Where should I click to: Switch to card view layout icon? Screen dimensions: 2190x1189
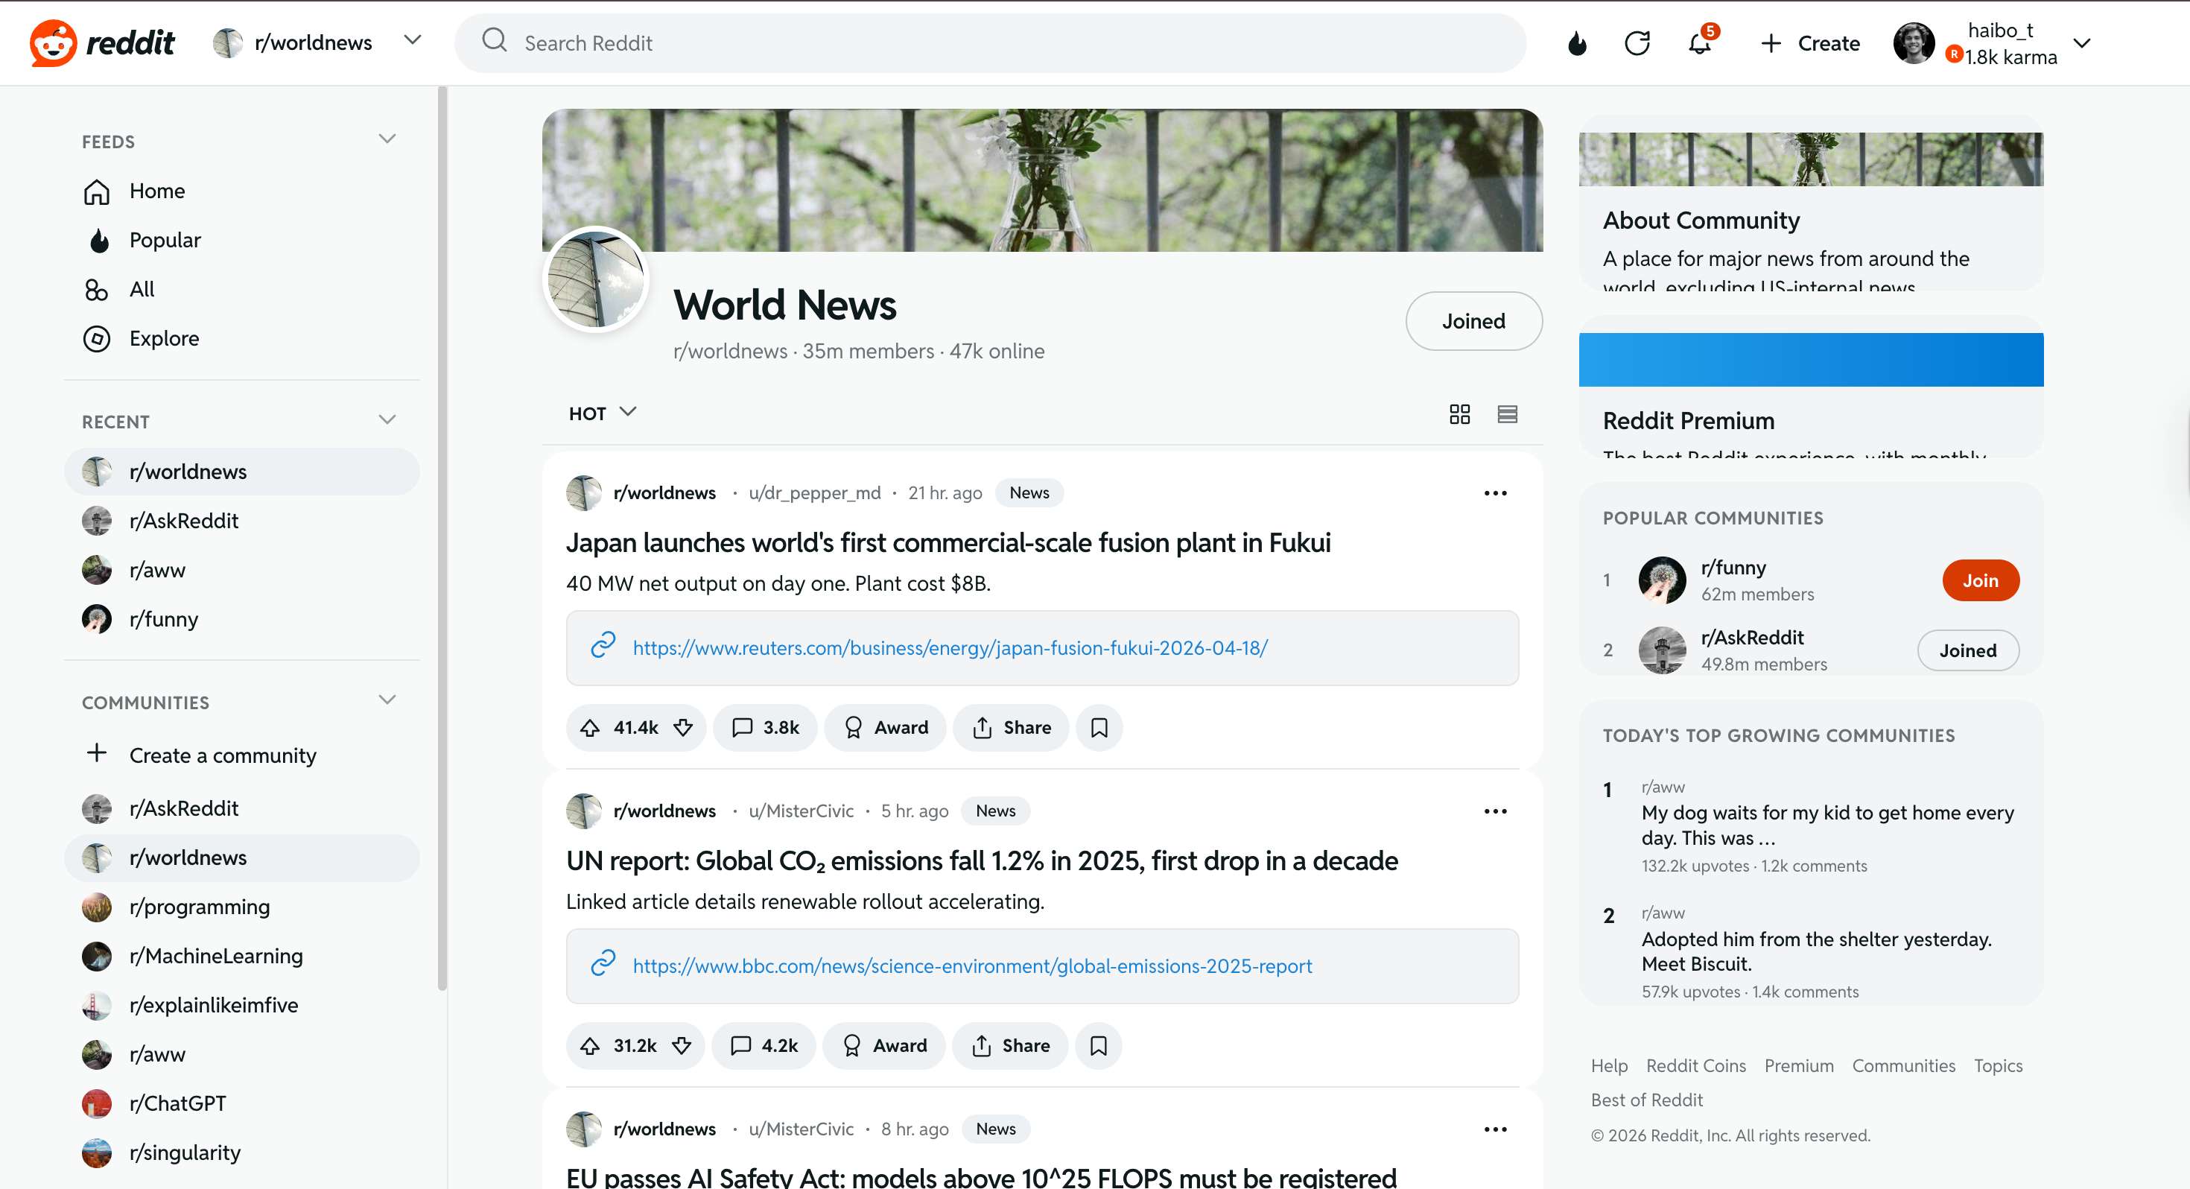[x=1459, y=413]
